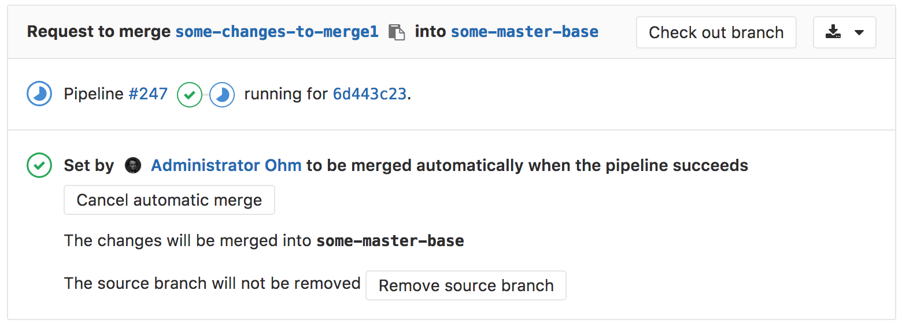Click the green check icon beside "Set by"
Viewport: 902px width, 327px height.
tap(39, 166)
